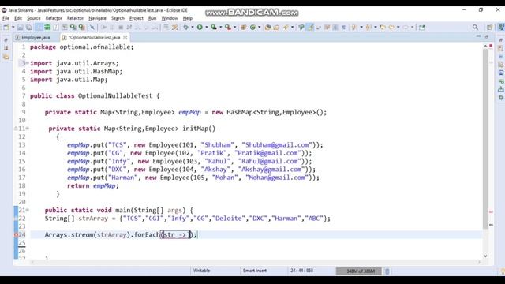Open Previous Annotation dropdown arrow
This screenshot has width=505, height=284.
coord(376,28)
